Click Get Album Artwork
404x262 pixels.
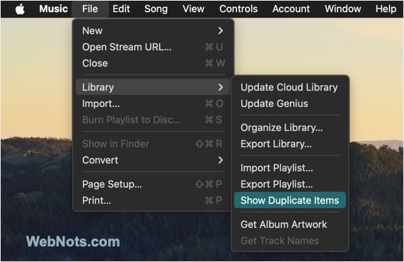(290, 224)
